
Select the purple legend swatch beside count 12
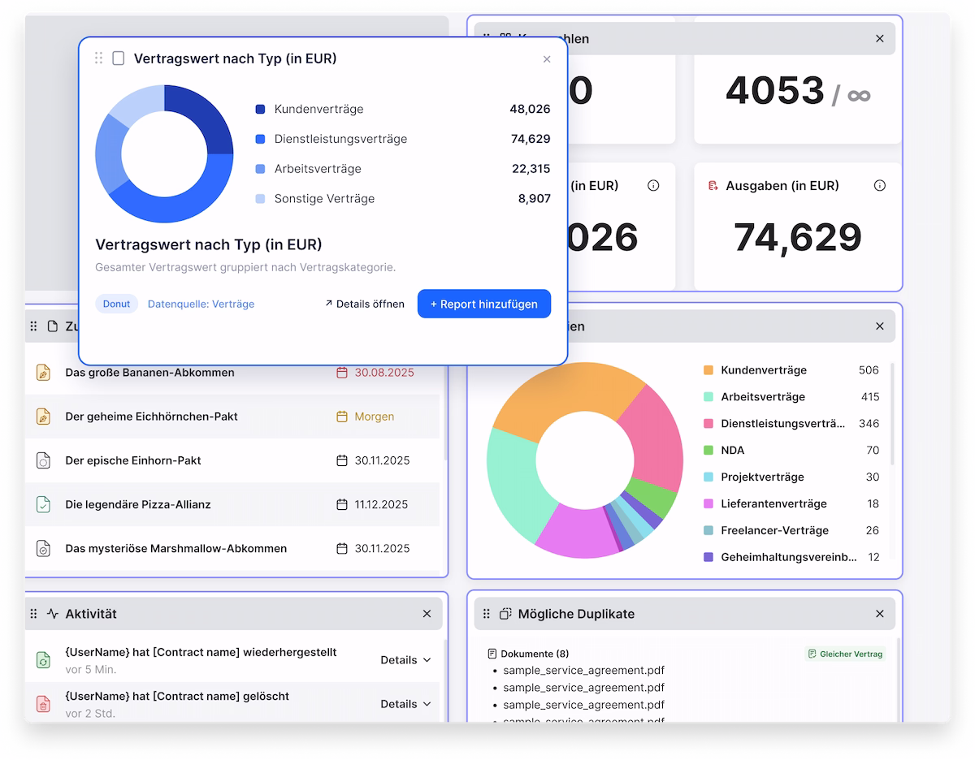coord(708,558)
